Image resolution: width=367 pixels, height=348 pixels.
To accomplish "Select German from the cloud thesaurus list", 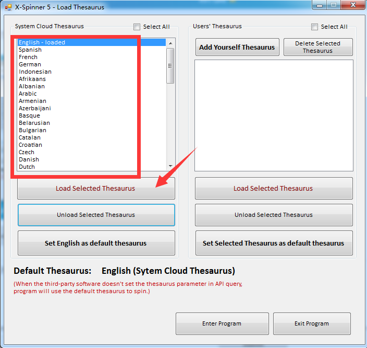I will [30, 64].
